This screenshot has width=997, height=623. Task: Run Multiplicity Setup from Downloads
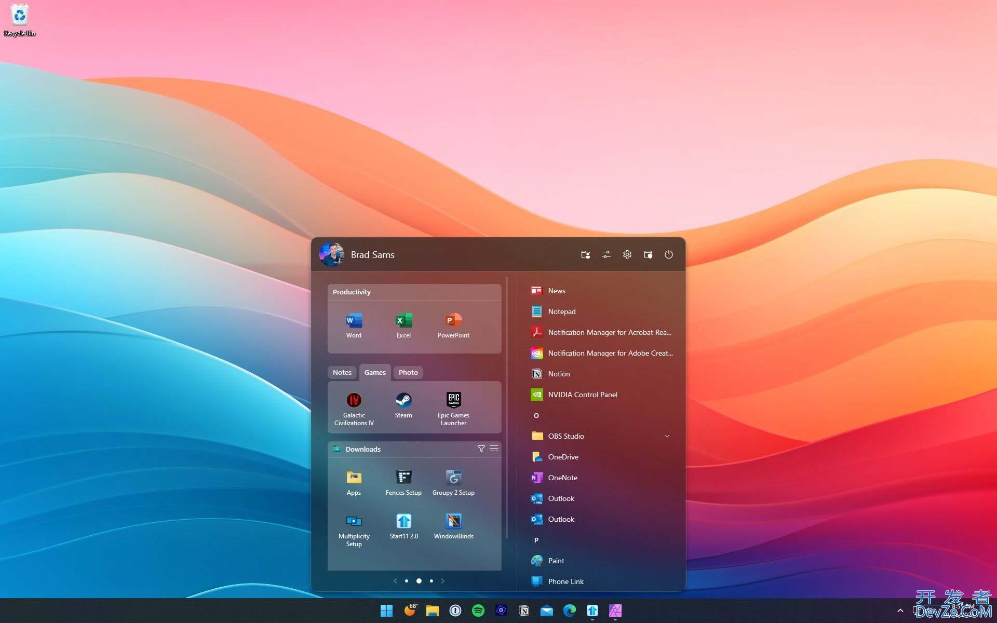[x=354, y=530]
